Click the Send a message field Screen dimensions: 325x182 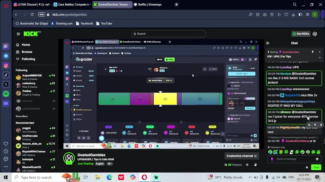coord(294,159)
